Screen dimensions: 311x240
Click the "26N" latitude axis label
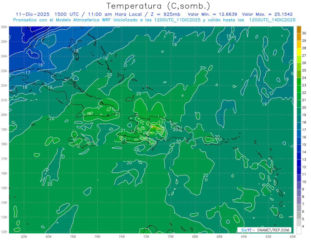[4, 27]
